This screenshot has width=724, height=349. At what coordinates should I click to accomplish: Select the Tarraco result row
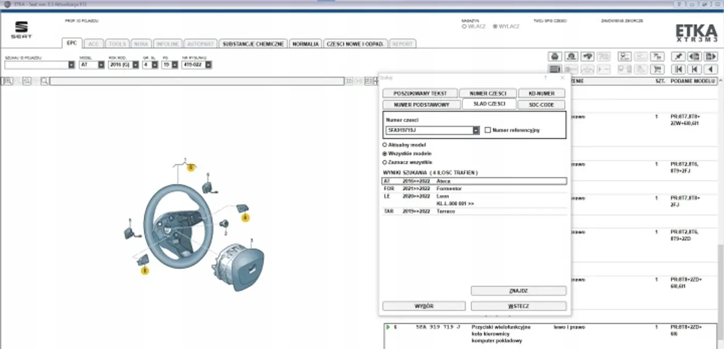tap(474, 211)
